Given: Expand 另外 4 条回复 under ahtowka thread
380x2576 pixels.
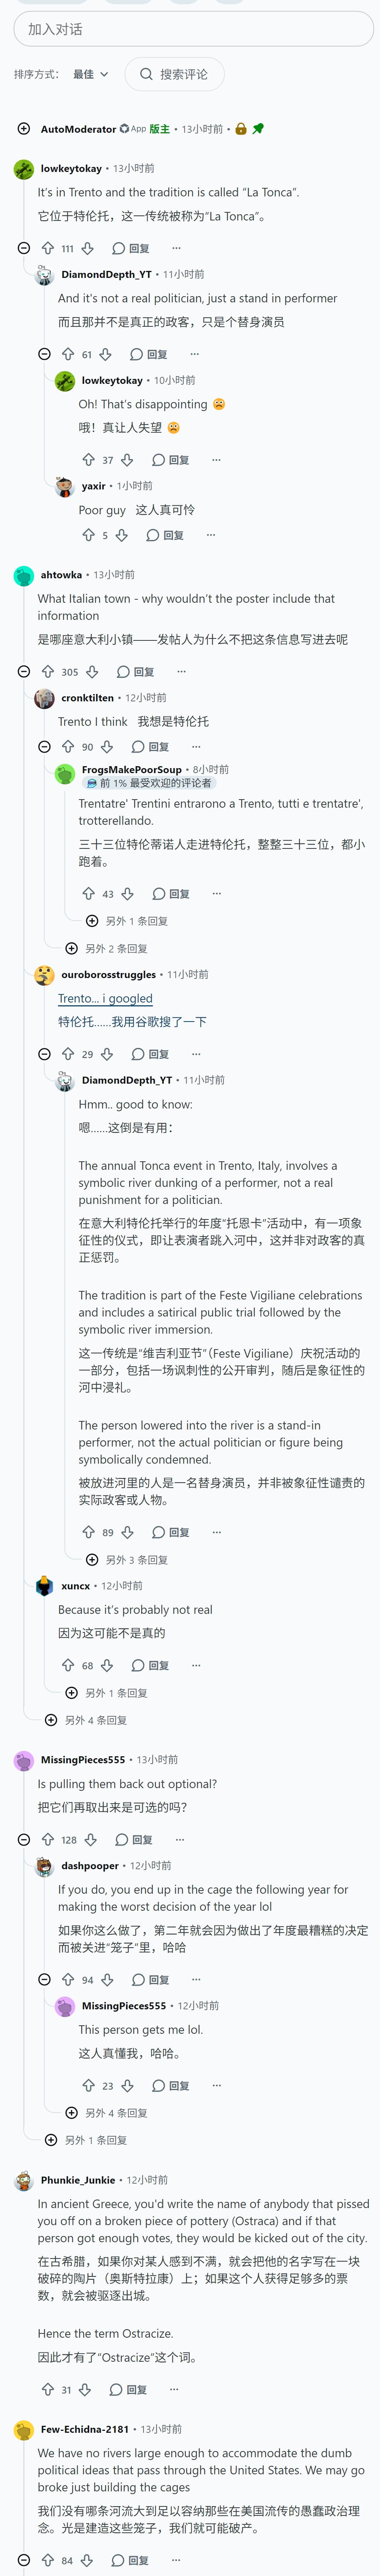Looking at the screenshot, I should (x=86, y=1721).
